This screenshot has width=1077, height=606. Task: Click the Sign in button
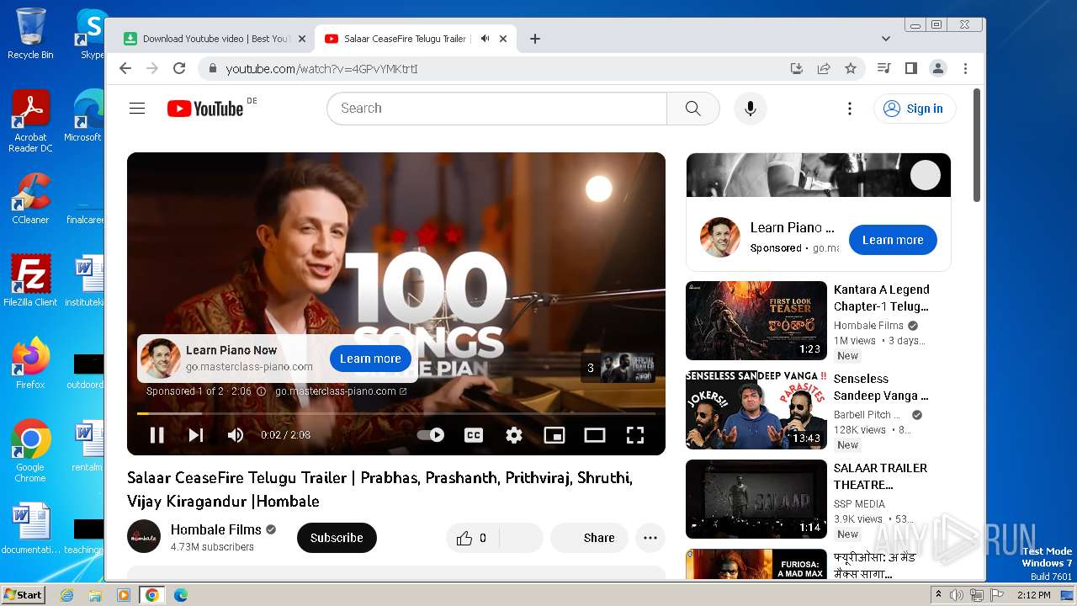point(915,109)
